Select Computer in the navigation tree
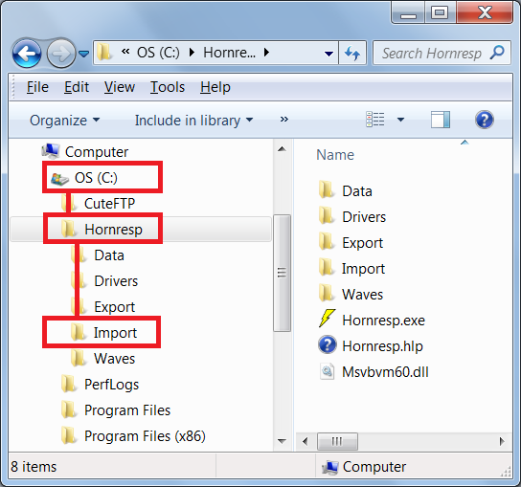This screenshot has height=487, width=521. point(97,152)
